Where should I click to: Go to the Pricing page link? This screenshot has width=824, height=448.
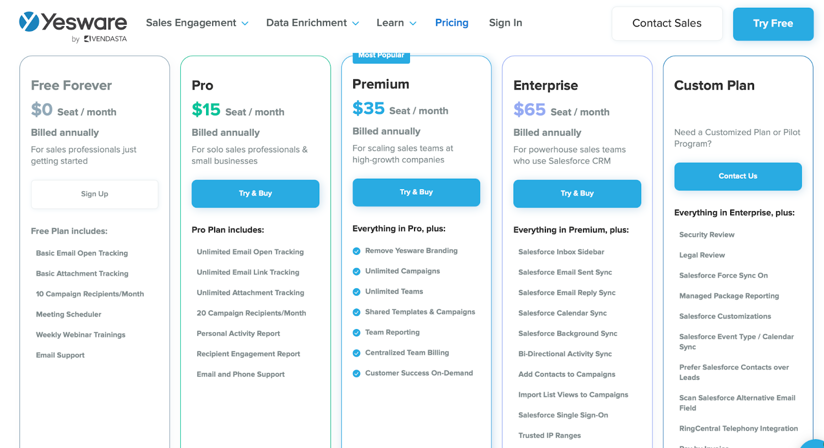coord(452,23)
